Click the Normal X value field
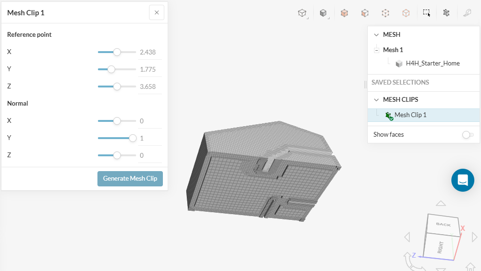This screenshot has width=481, height=271. click(150, 121)
